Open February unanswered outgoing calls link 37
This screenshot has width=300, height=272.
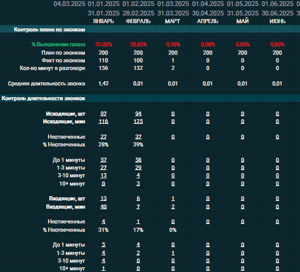pyautogui.click(x=138, y=137)
